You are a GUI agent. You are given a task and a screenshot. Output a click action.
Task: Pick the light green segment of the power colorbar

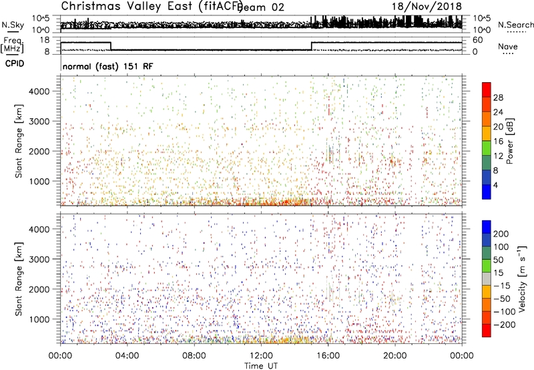pyautogui.click(x=487, y=148)
